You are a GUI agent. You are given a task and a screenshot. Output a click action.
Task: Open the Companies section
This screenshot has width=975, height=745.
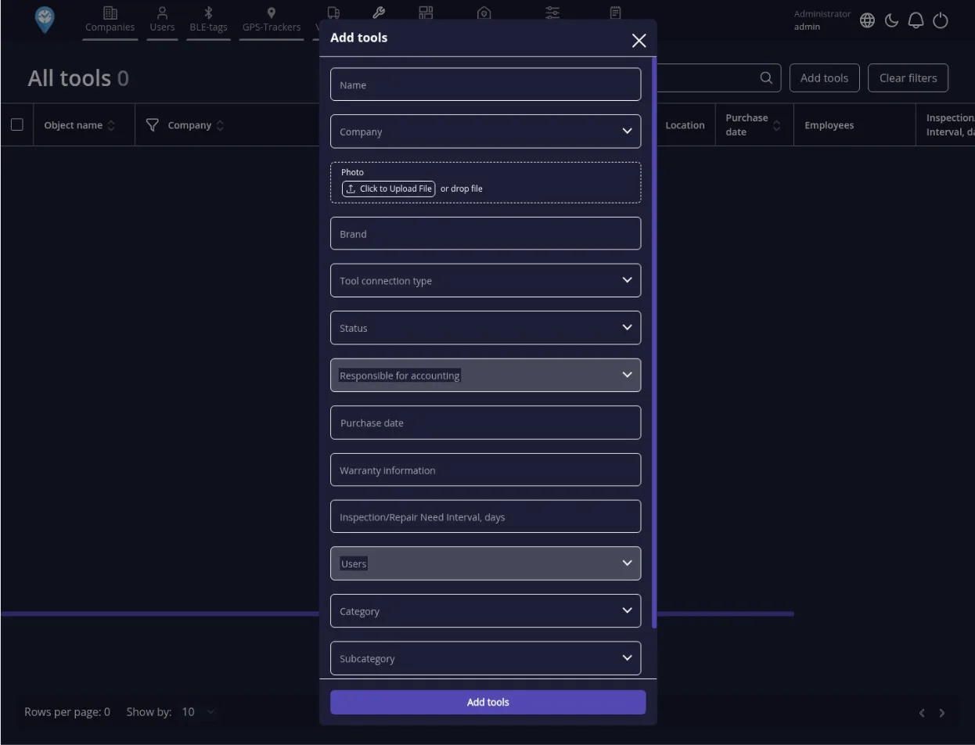tap(110, 20)
